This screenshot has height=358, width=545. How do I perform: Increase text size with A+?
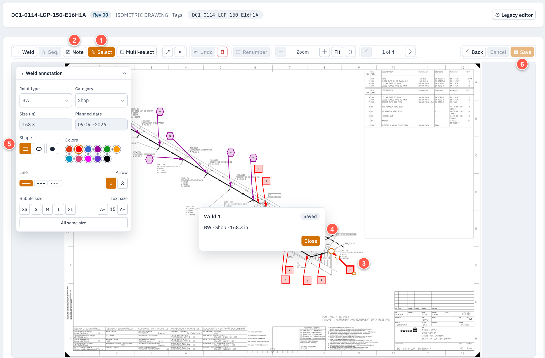point(122,209)
